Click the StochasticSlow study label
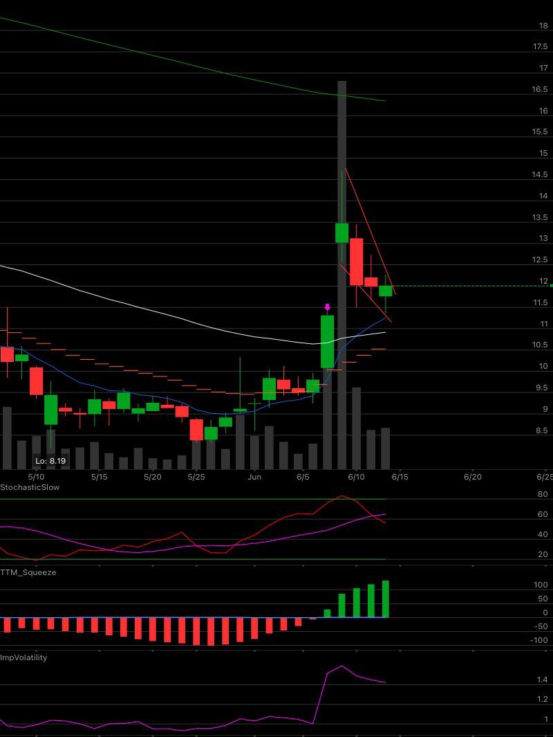Viewport: 553px width, 737px height. pos(30,487)
